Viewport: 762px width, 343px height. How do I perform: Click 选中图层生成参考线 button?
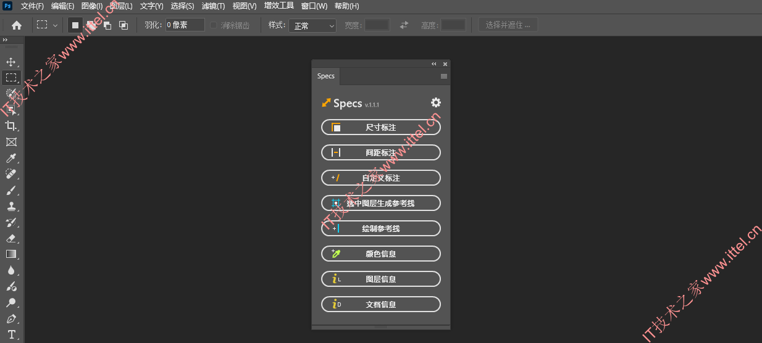tap(381, 203)
